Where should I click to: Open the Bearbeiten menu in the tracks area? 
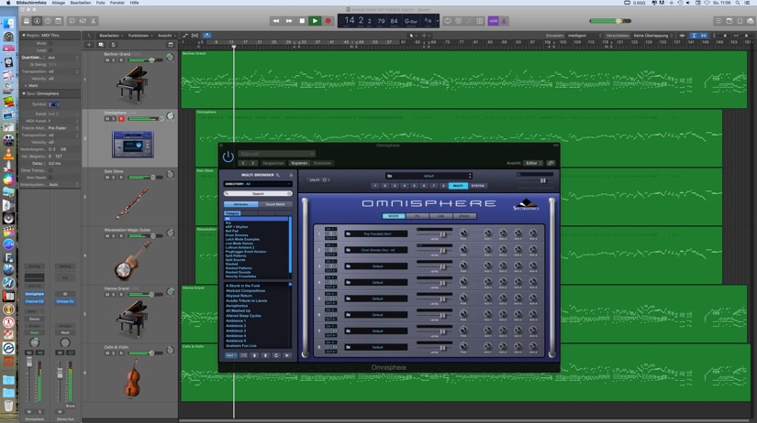[111, 35]
